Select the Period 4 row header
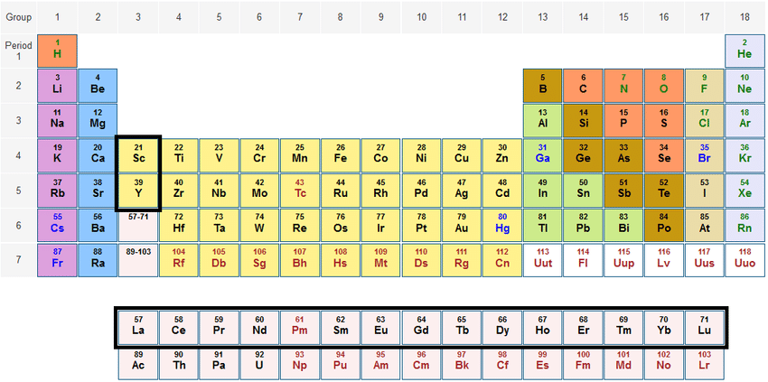This screenshot has width=768, height=382. pos(18,154)
